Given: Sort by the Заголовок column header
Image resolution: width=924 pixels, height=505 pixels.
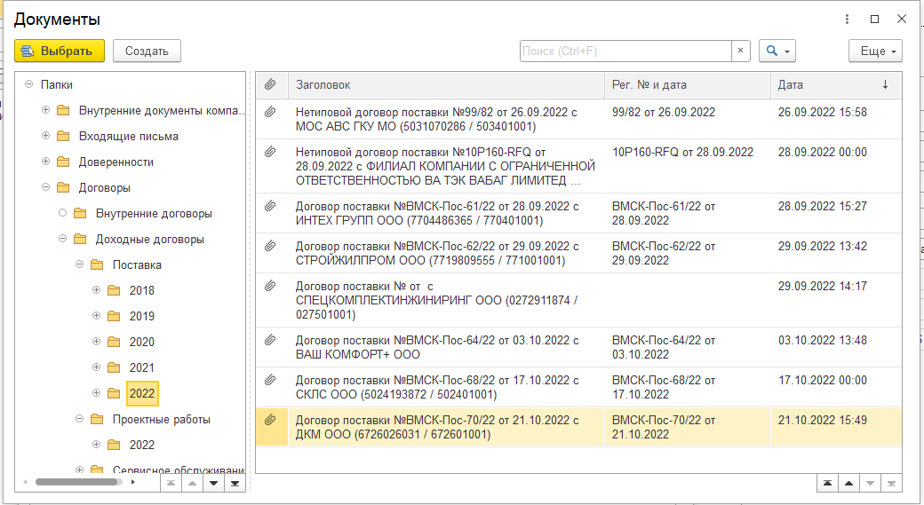Looking at the screenshot, I should coord(446,84).
